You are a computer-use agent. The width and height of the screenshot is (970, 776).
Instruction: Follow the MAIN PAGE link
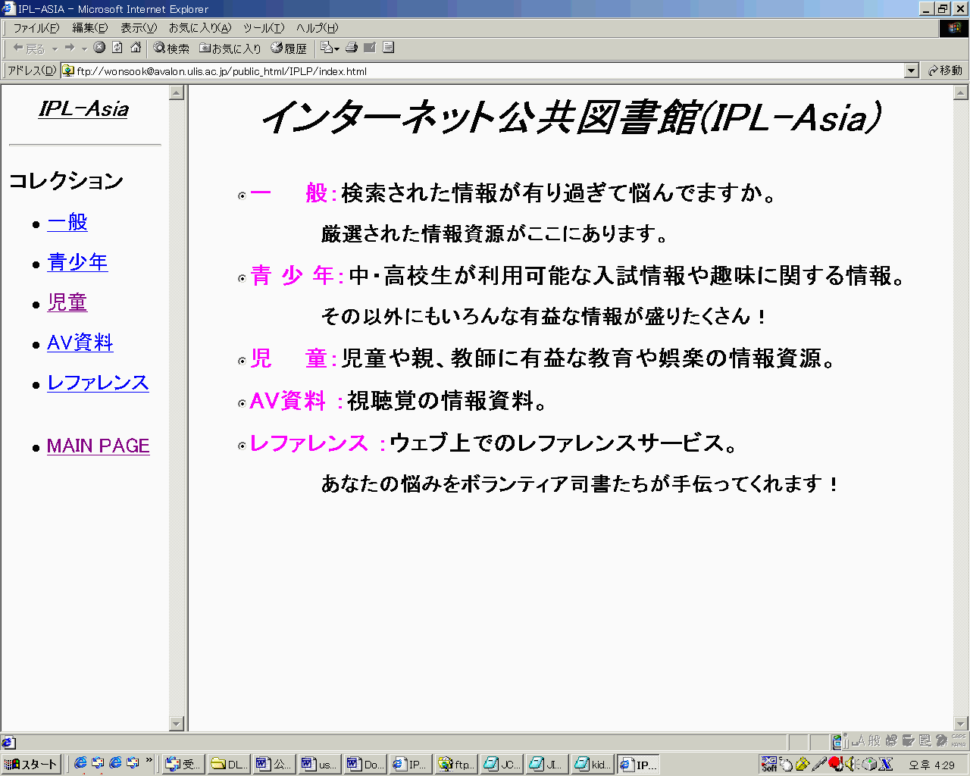pos(98,446)
